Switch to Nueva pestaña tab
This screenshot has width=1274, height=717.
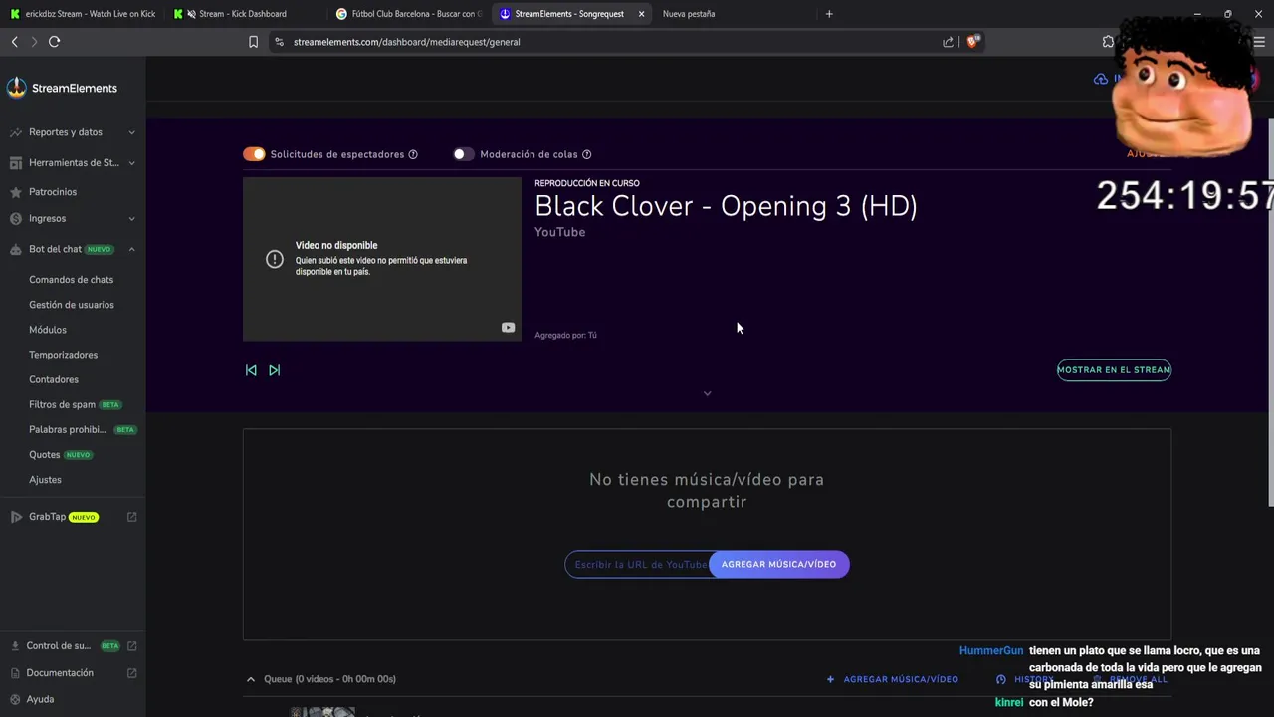click(x=689, y=14)
